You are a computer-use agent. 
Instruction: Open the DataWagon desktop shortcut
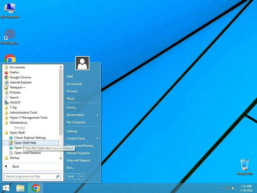tap(10, 36)
